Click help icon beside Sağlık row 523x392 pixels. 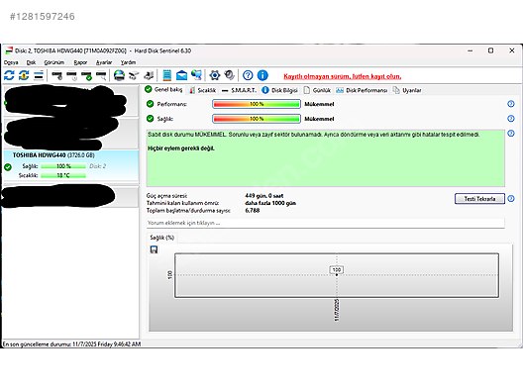click(511, 119)
